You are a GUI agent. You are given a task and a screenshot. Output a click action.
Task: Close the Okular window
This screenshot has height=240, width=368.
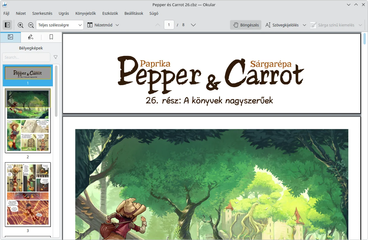click(363, 5)
